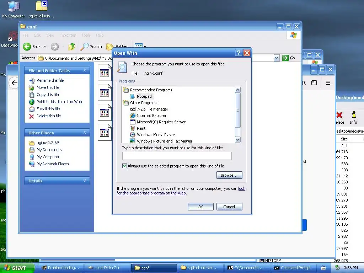Click Move this file
Screen dimensions: 364x273
(48, 87)
